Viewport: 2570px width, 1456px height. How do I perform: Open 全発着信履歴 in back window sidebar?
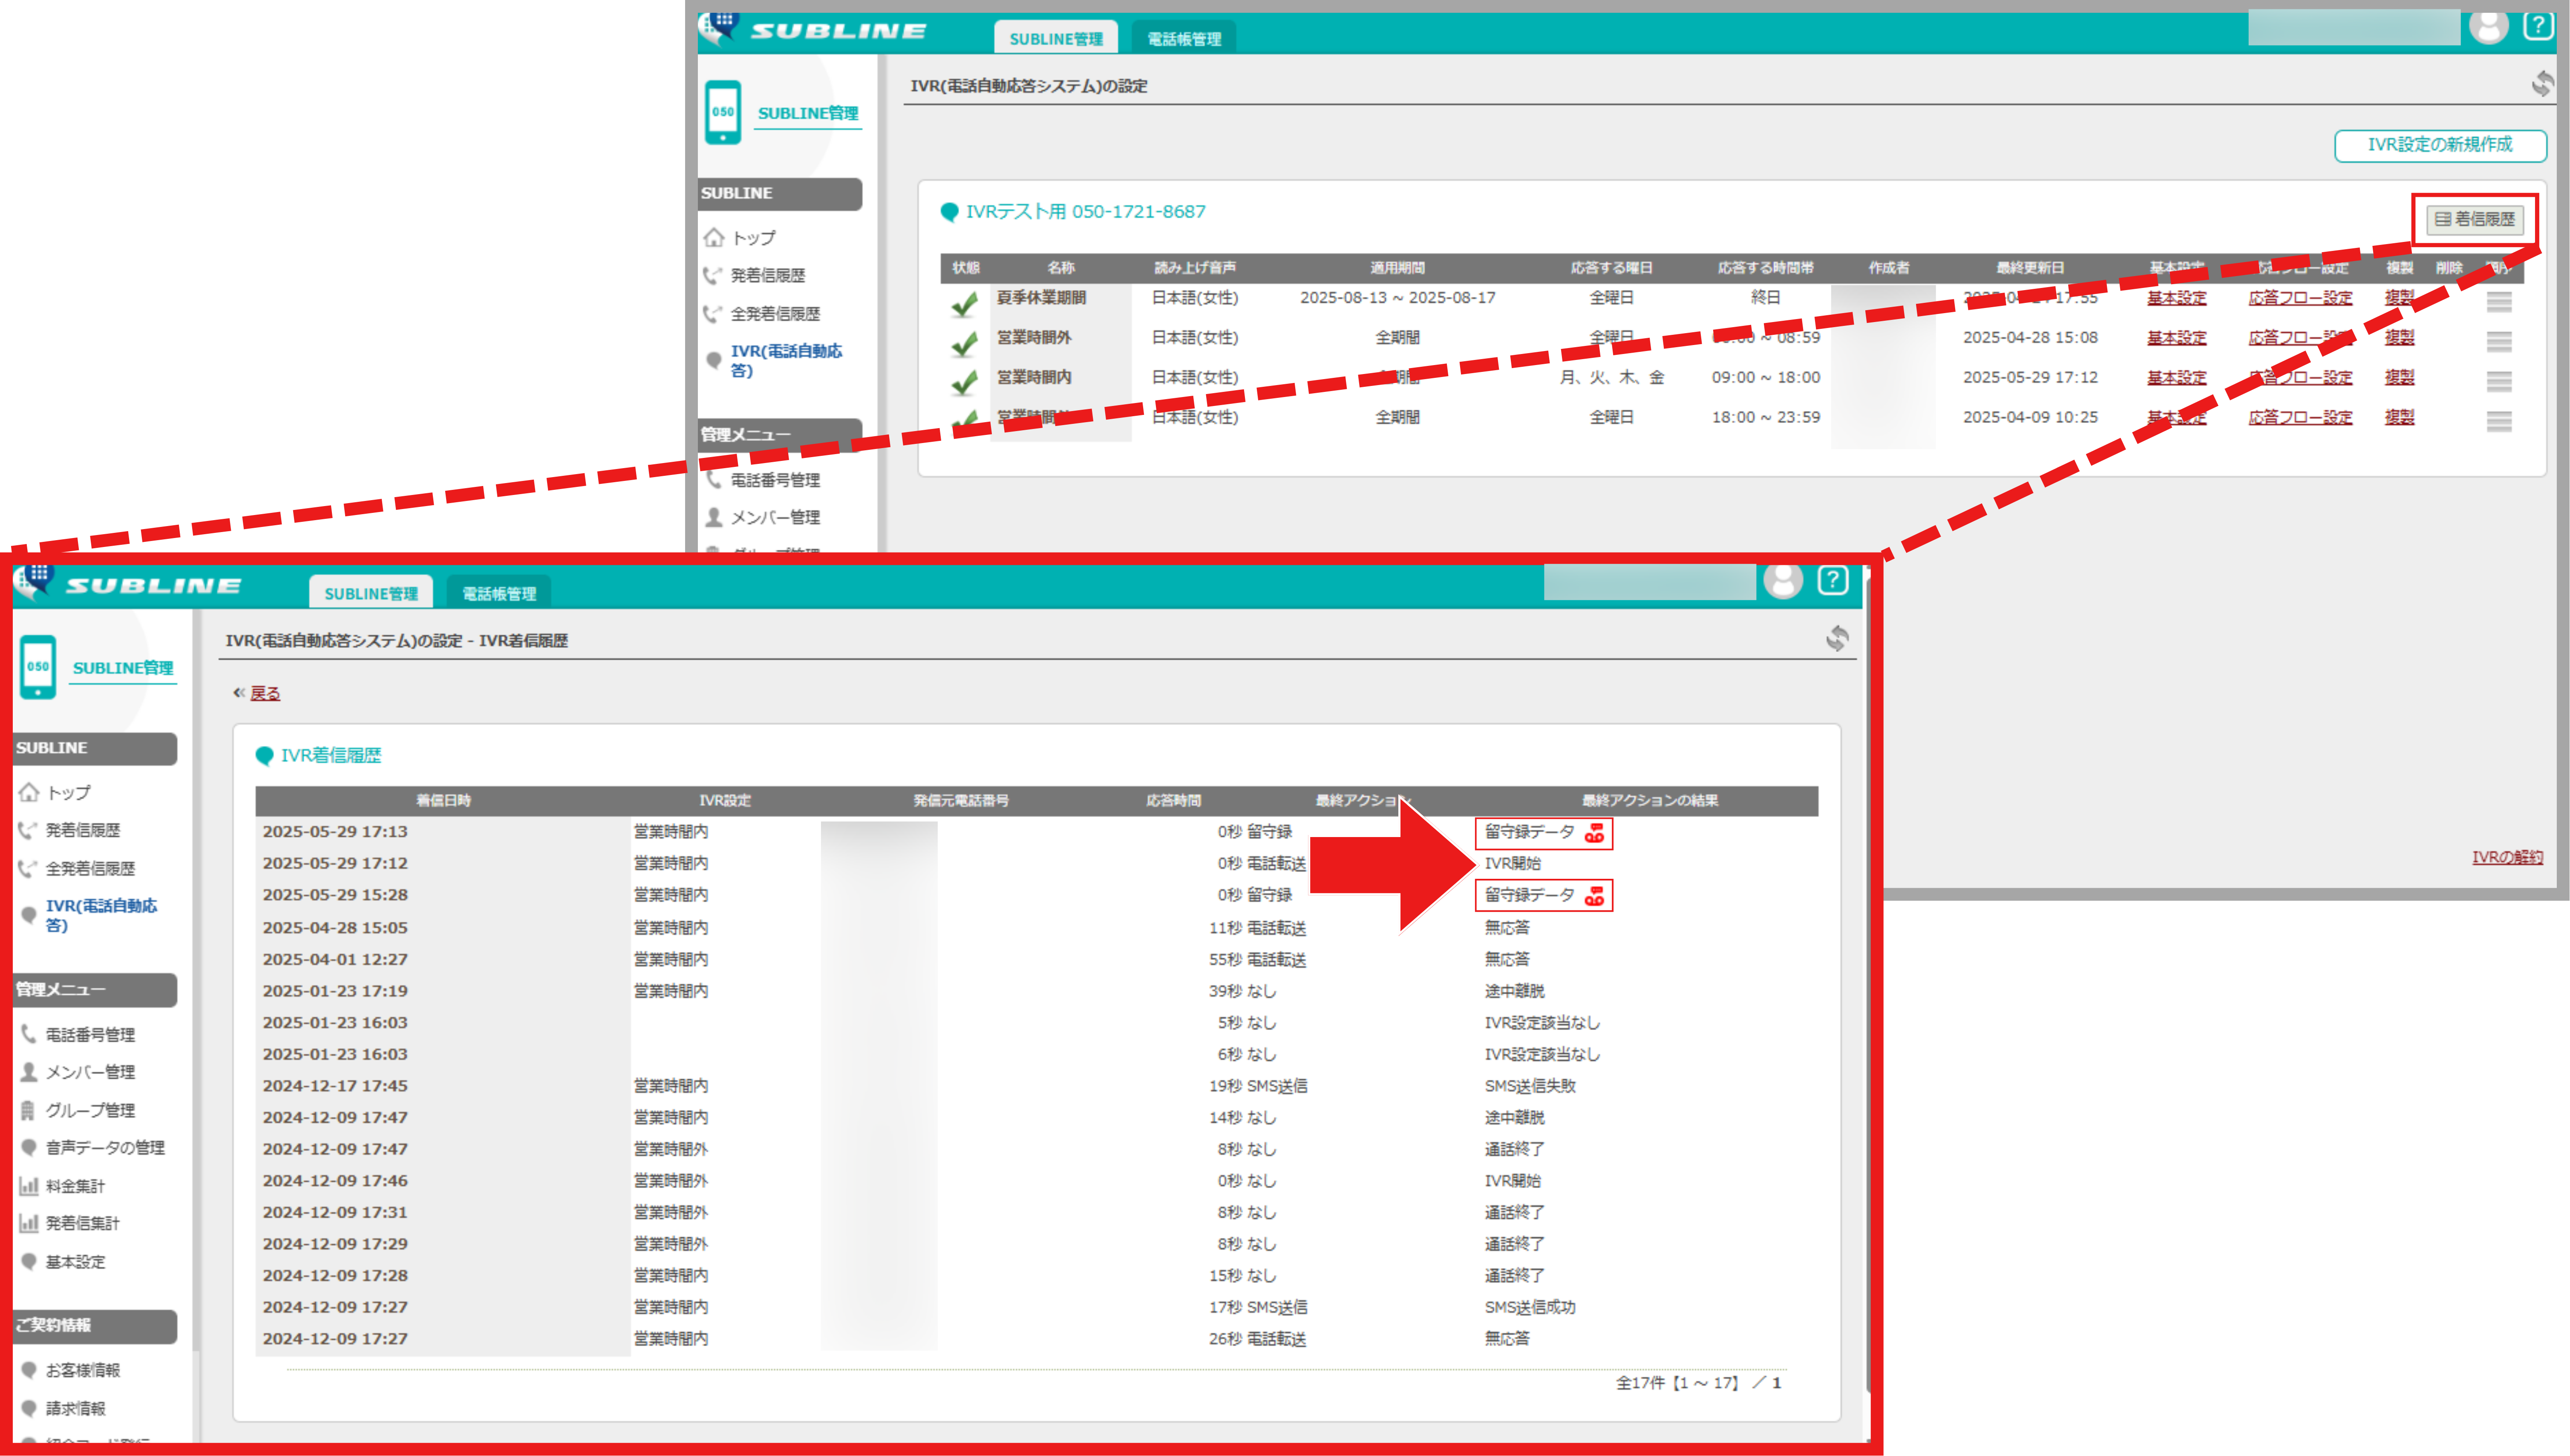click(762, 313)
